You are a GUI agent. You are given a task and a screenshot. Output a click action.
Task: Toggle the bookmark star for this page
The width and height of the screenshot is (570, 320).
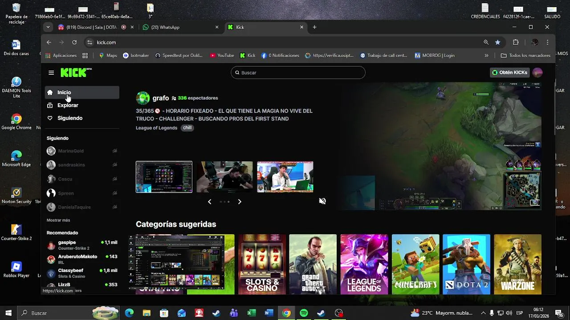click(497, 42)
